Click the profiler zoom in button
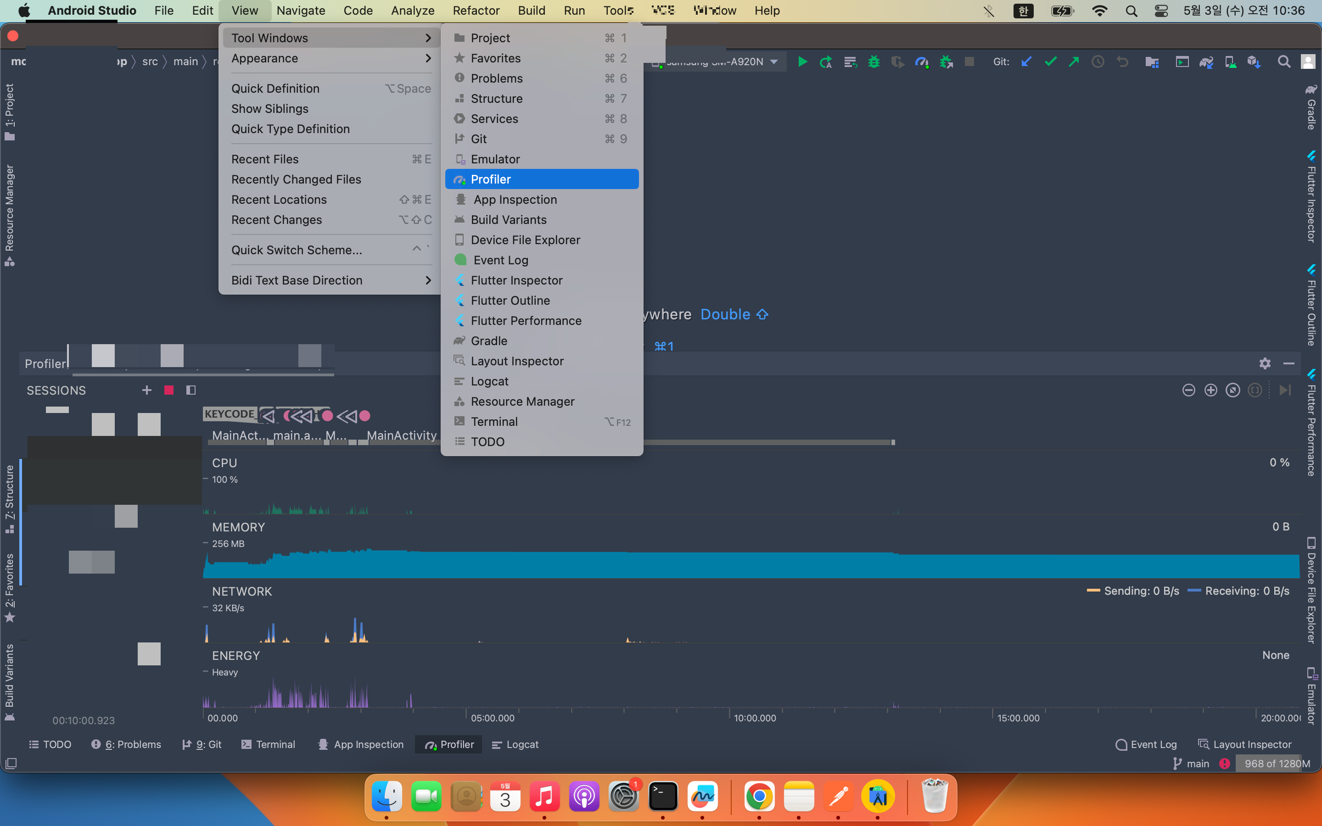This screenshot has height=826, width=1322. point(1210,390)
